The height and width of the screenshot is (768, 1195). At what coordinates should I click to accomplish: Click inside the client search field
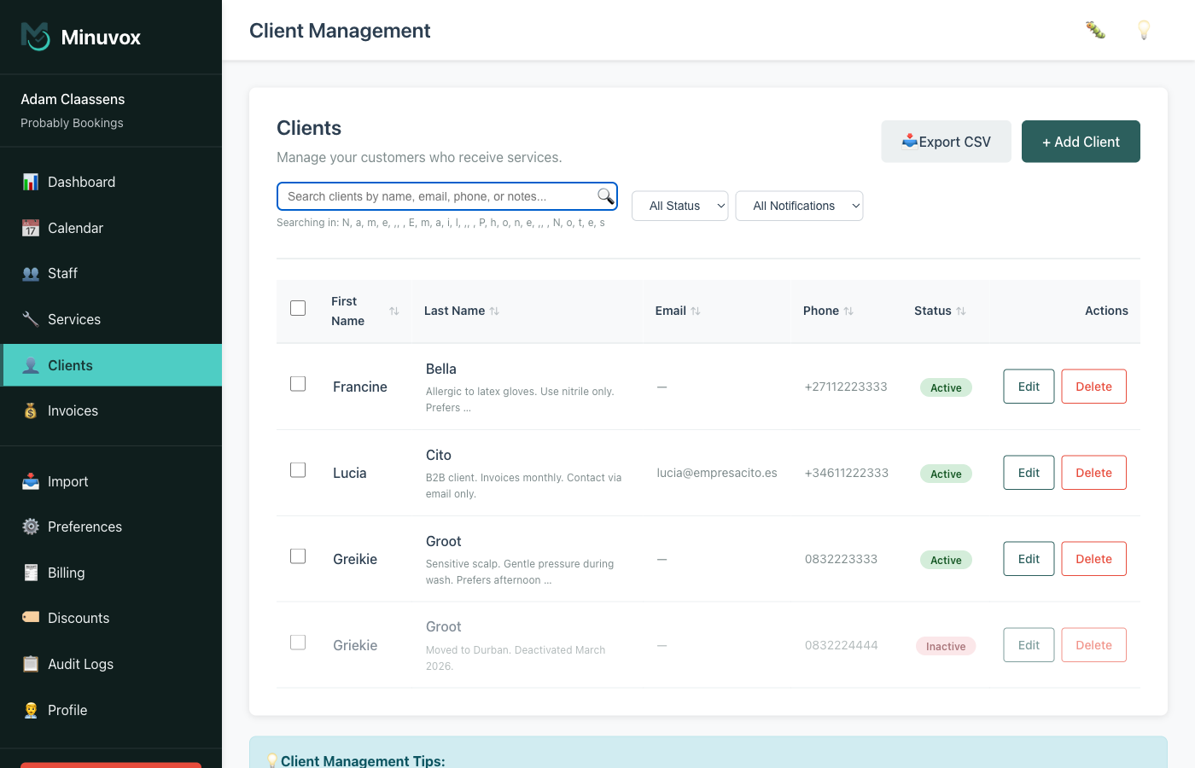pos(427,196)
